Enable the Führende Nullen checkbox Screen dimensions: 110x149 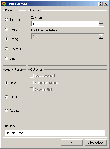(44, 83)
